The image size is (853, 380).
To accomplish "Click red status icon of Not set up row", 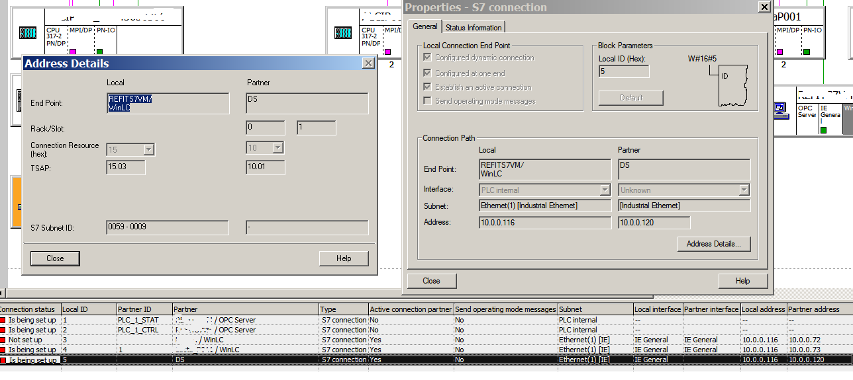I will click(x=3, y=340).
